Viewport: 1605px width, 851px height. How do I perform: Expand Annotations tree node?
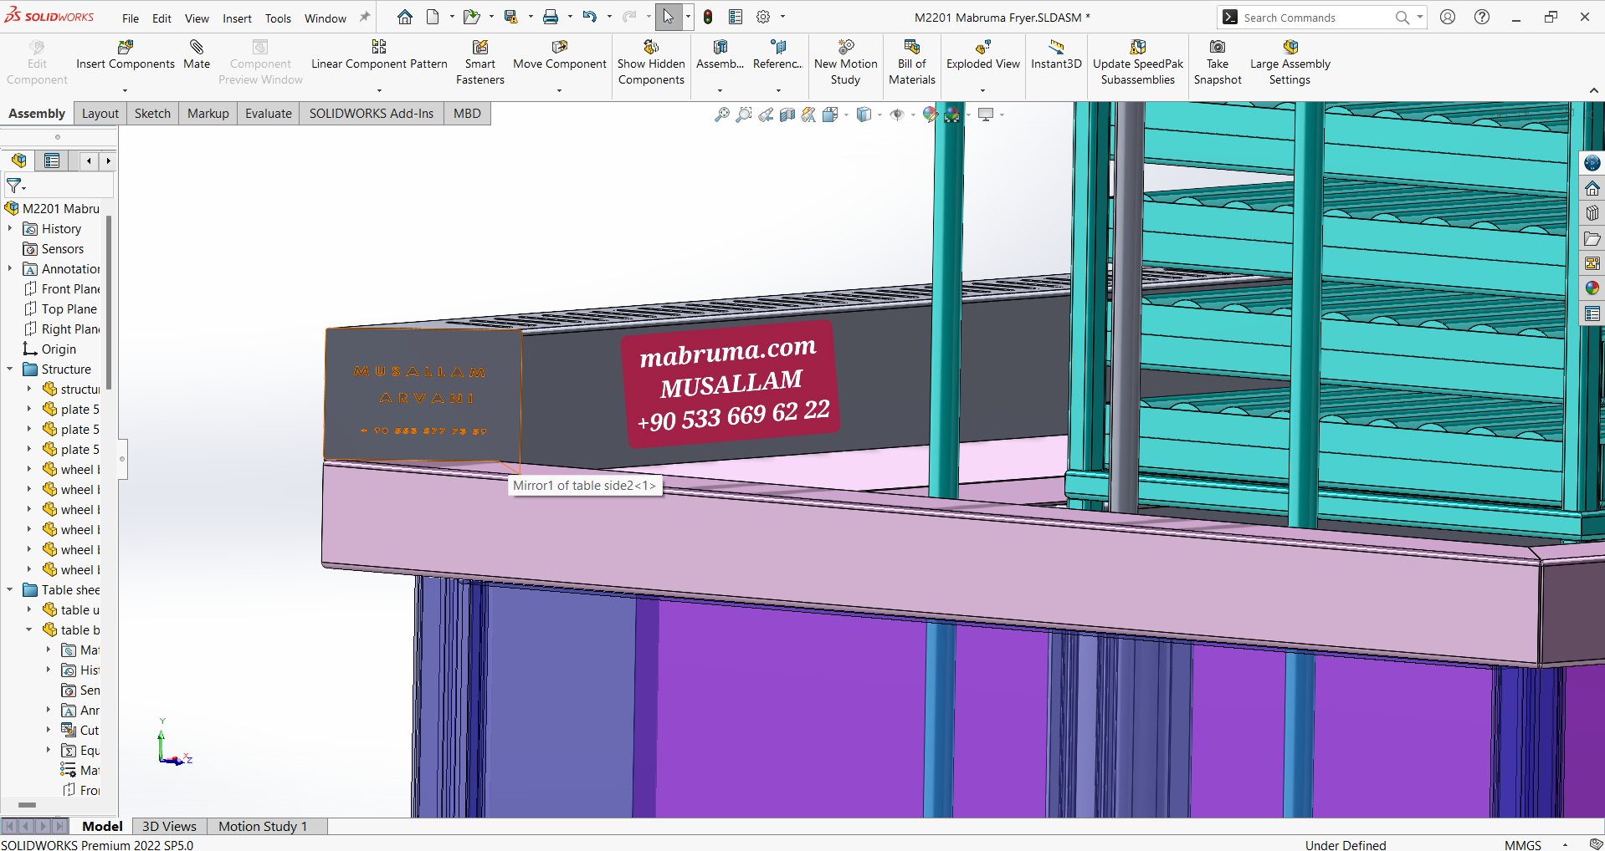(10, 268)
